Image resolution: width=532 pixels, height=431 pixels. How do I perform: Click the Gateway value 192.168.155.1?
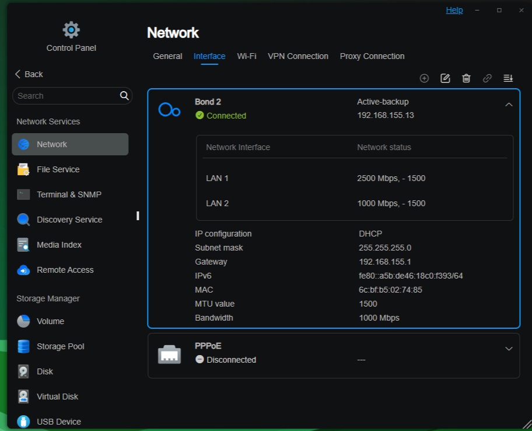385,262
